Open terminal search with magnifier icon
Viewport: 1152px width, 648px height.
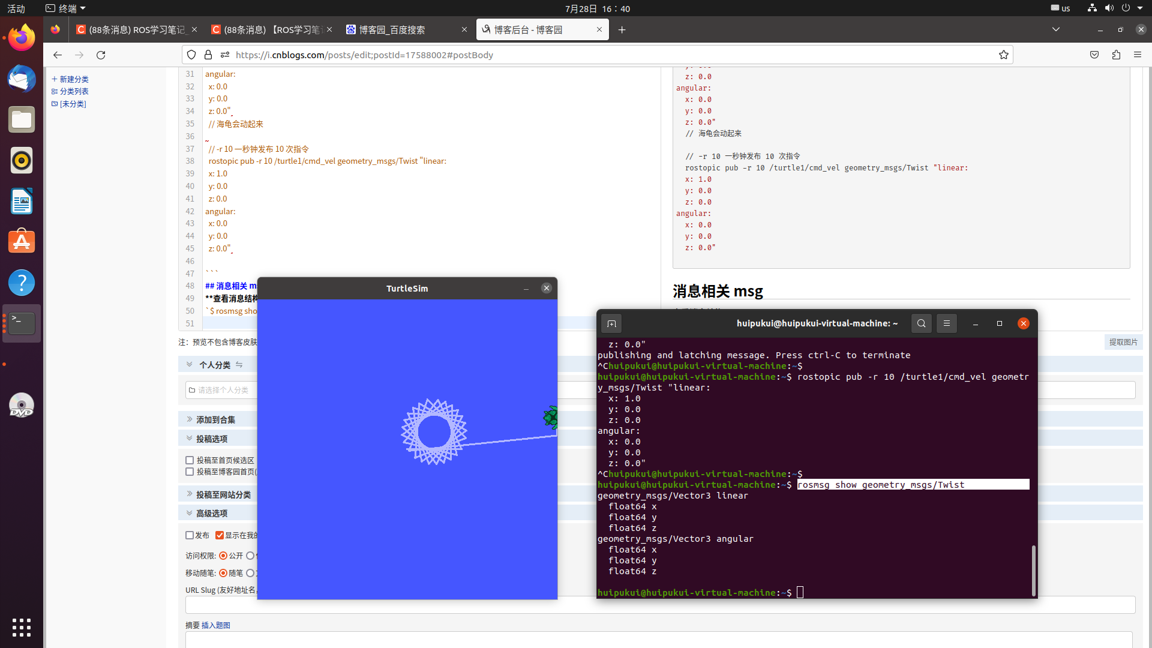tap(922, 323)
